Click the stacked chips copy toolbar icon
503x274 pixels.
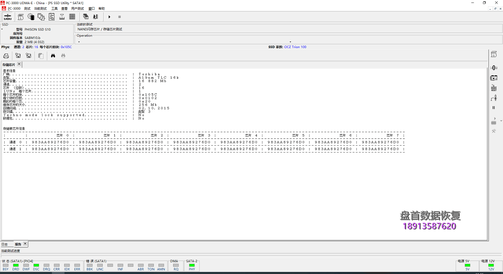click(x=41, y=17)
